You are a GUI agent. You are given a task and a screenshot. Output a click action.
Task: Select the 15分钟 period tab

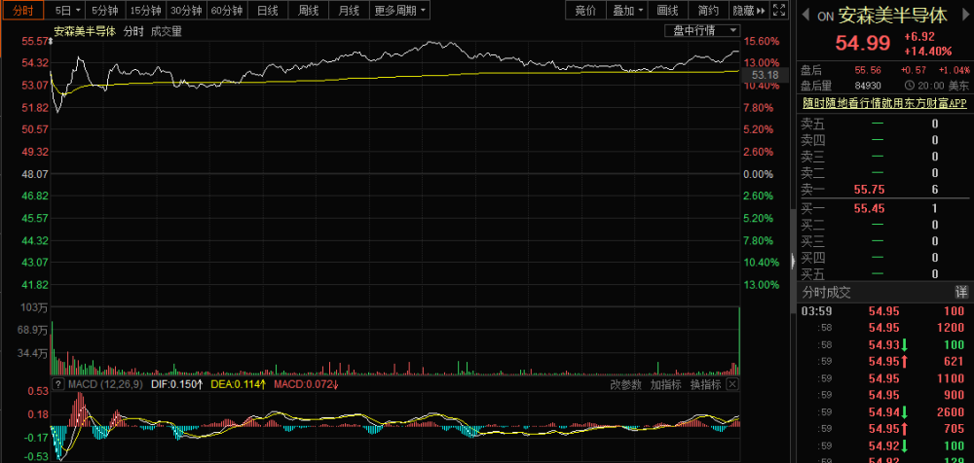point(145,10)
